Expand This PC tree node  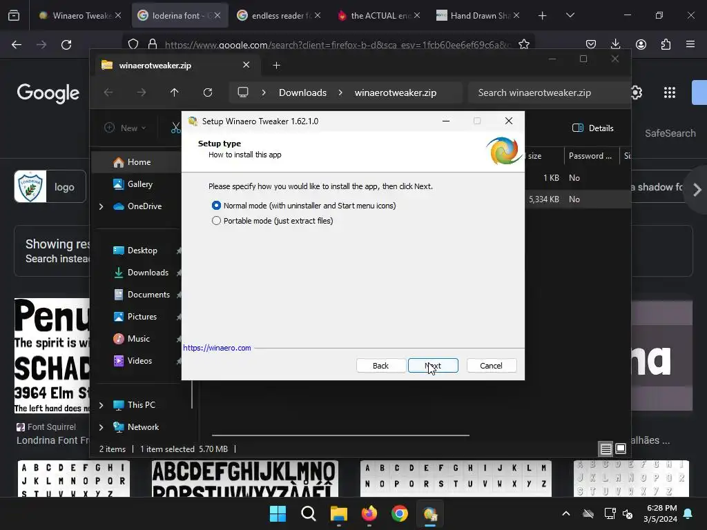point(101,405)
